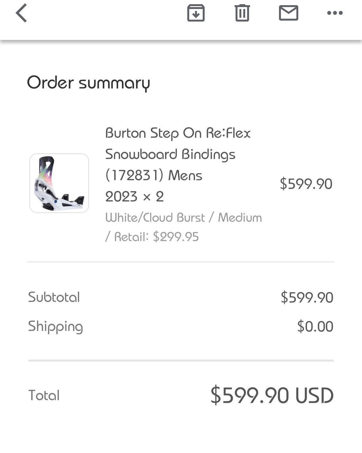Archive this order email
The height and width of the screenshot is (453, 362).
pyautogui.click(x=196, y=13)
